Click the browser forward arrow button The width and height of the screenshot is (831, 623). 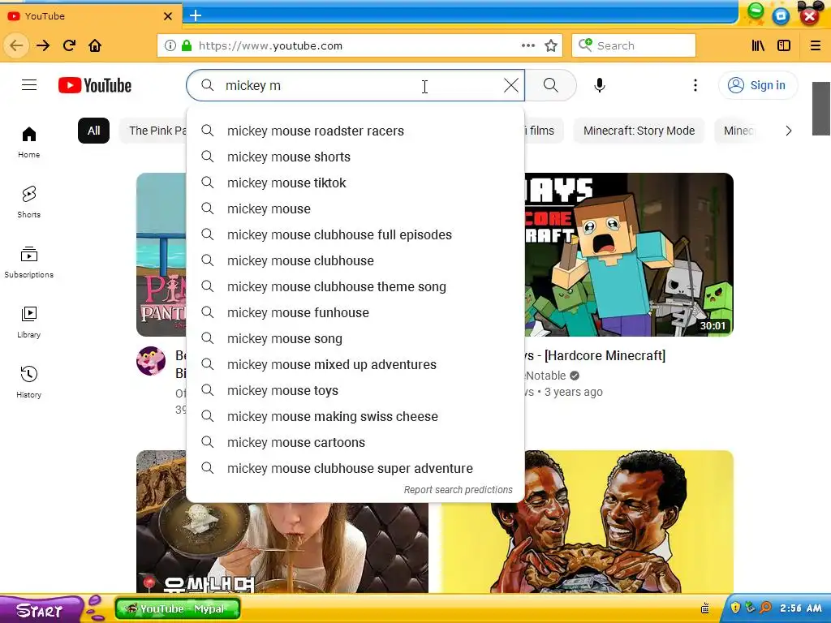pyautogui.click(x=43, y=45)
